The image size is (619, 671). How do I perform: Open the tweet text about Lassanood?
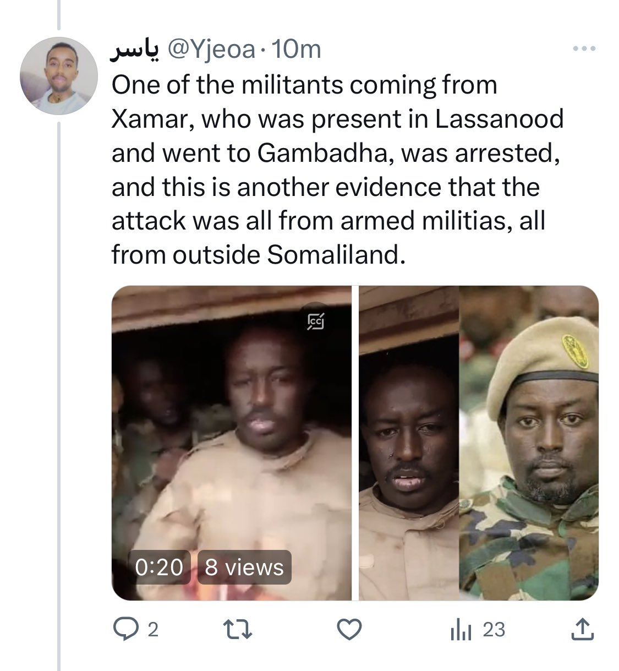click(x=338, y=170)
